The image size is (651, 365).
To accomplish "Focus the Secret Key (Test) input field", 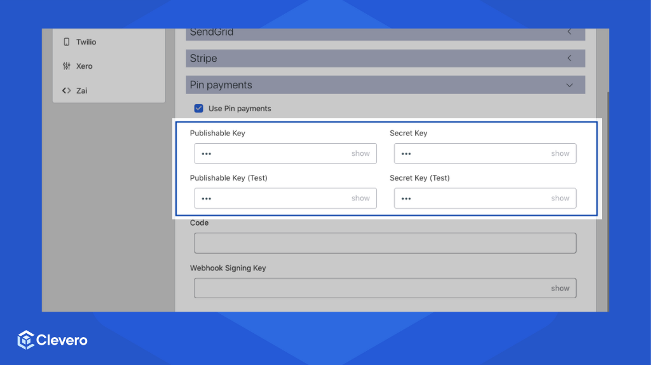I will tap(485, 198).
